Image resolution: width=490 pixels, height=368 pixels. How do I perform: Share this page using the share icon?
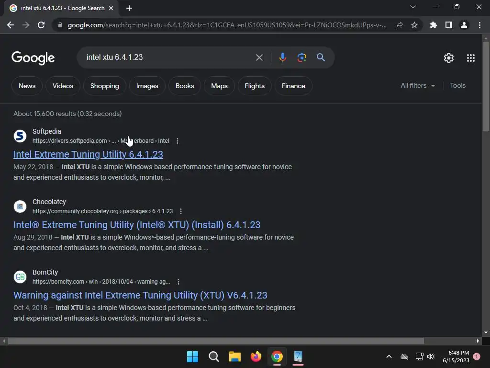(x=399, y=25)
